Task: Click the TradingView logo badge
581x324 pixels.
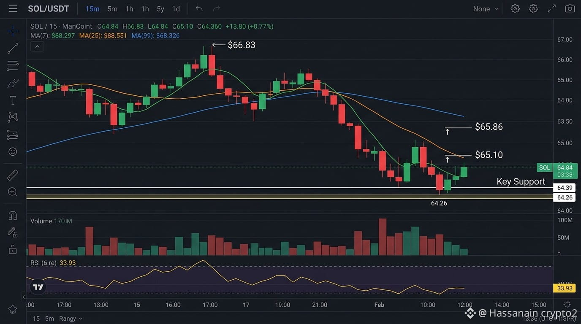Action: 38,287
